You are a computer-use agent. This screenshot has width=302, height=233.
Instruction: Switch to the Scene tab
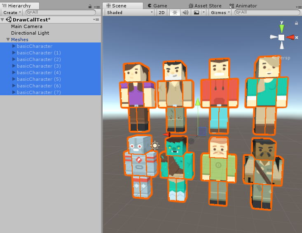click(123, 6)
